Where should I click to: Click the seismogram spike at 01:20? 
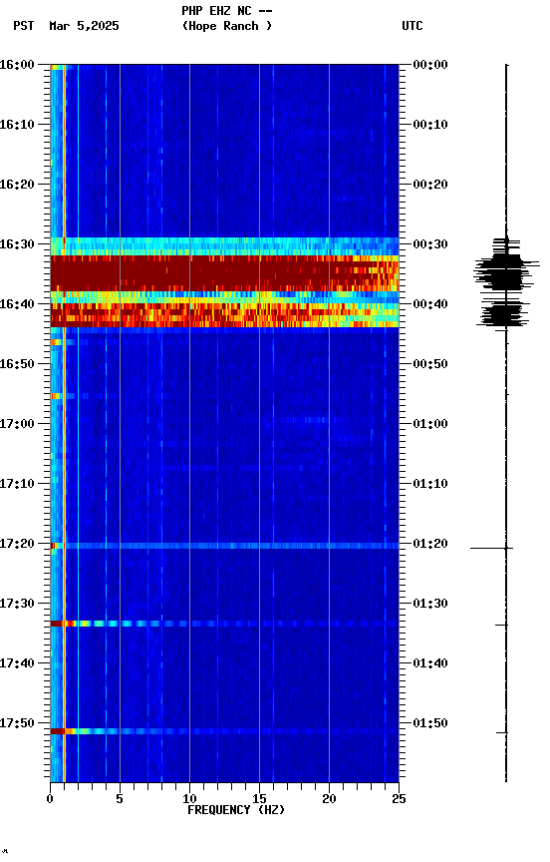(x=491, y=548)
